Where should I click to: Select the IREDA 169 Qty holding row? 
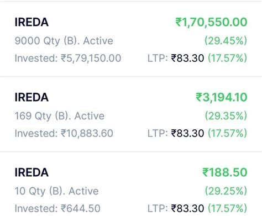(x=131, y=114)
